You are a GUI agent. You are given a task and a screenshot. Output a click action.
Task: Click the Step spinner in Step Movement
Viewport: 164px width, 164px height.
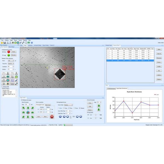[28, 104]
